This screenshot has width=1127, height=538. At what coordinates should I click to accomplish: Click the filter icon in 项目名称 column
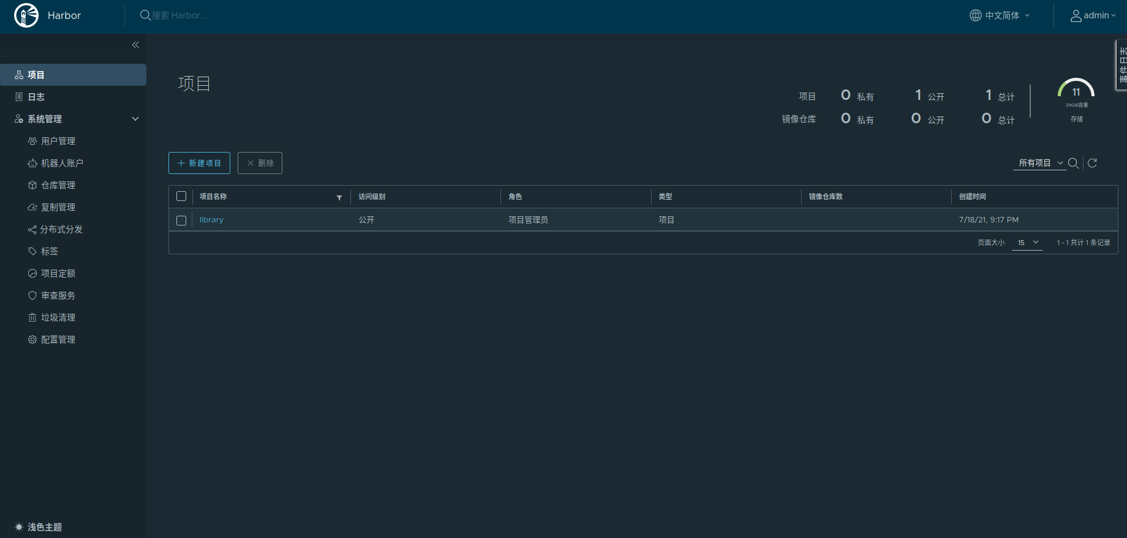pyautogui.click(x=339, y=197)
